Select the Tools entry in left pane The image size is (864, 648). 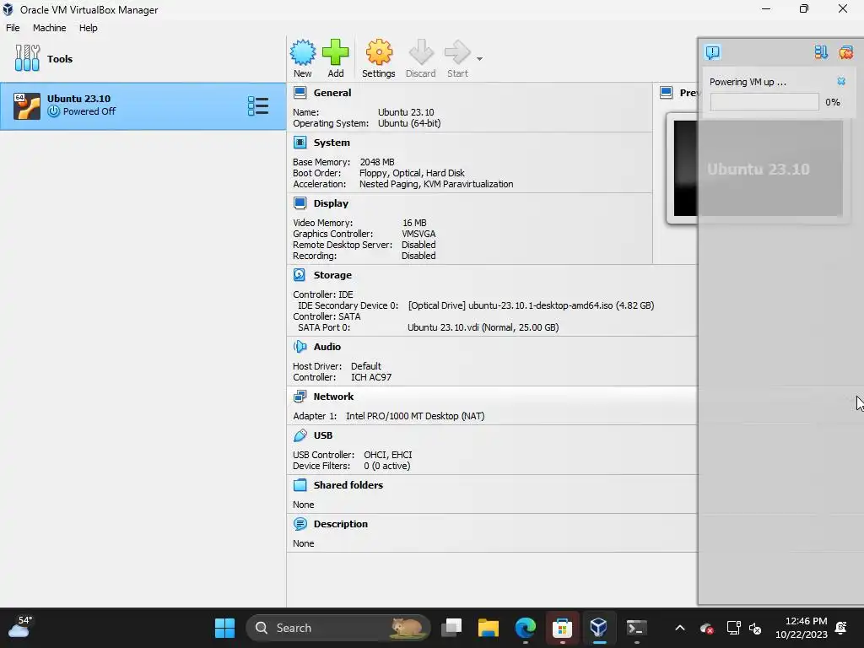(143, 59)
